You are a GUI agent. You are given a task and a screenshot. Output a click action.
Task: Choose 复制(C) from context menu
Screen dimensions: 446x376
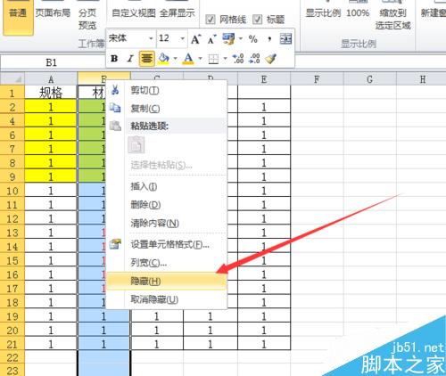coord(167,108)
